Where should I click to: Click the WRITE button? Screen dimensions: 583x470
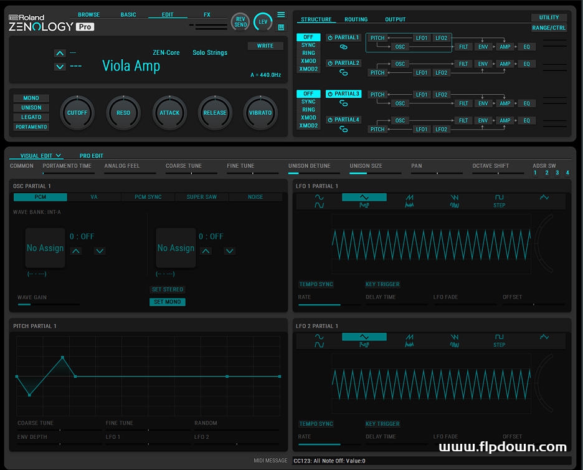click(265, 46)
